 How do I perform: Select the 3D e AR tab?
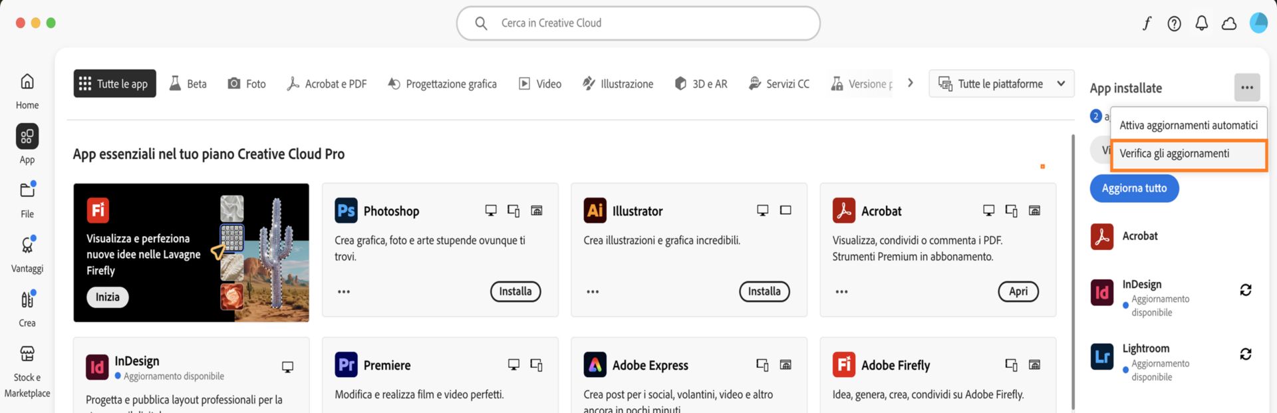click(x=701, y=84)
